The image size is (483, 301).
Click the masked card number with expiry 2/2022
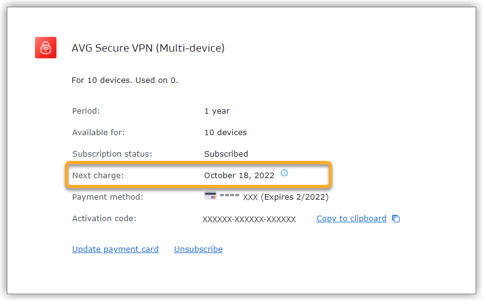[274, 197]
